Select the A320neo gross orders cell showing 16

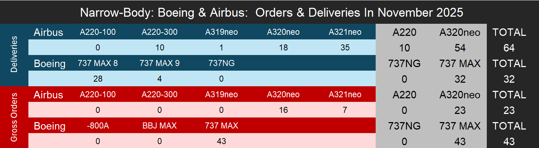click(x=283, y=110)
